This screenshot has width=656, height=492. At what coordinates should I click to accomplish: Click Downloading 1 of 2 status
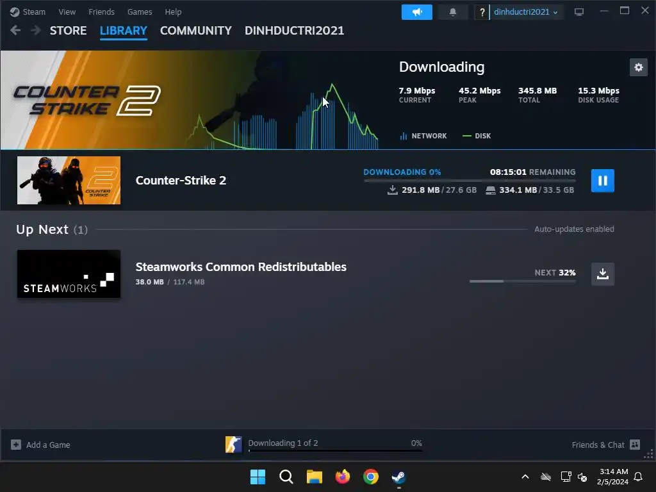[283, 443]
